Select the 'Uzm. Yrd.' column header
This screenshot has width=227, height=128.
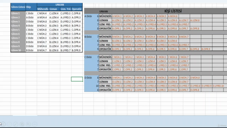[x=66, y=9]
